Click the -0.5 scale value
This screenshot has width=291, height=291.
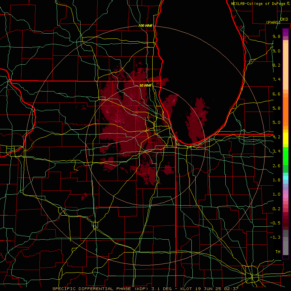275,223
